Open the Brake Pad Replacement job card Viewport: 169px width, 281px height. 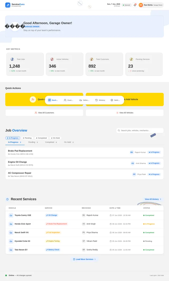pyautogui.click(x=84, y=152)
